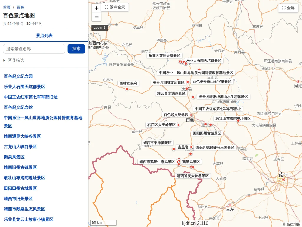The image size is (302, 227).
Task: Open 靖西市鹅泉生态风景区 in the list
Action: 24,209
